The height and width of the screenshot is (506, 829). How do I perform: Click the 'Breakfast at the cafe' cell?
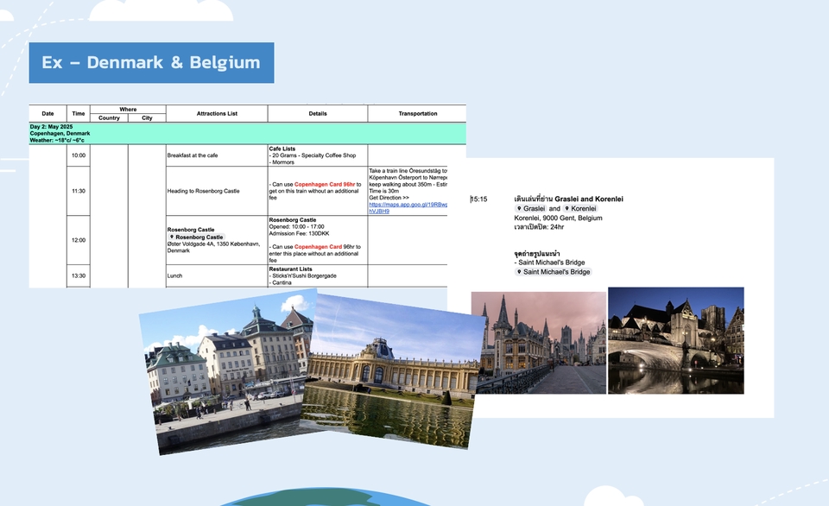(x=217, y=155)
